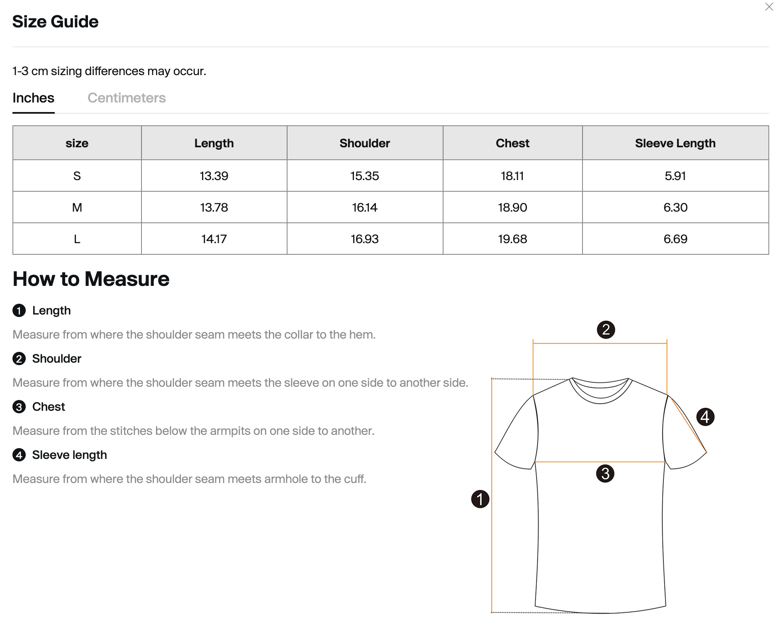The image size is (780, 639).
Task: Click marker 1 on the shirt diagram
Action: (x=480, y=499)
